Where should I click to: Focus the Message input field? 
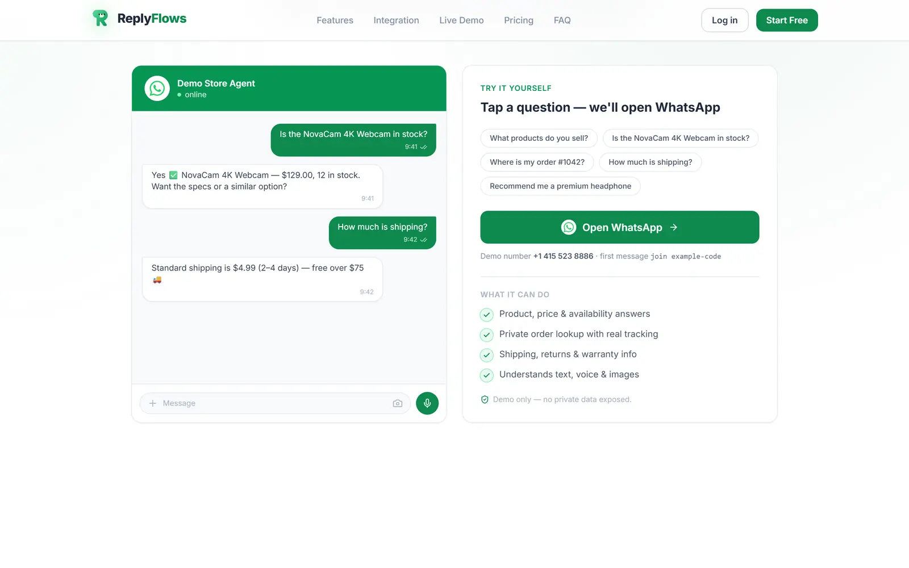coord(275,403)
